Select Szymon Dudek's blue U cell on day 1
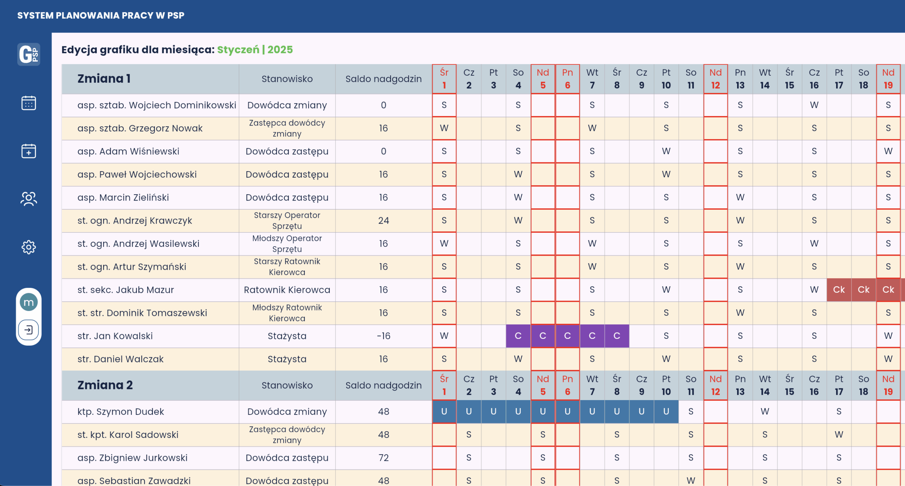 point(444,411)
